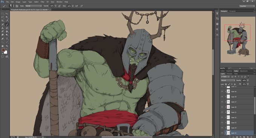This screenshot has width=256, height=138.
Task: Open the Paragraph panel icon
Action: 217,29
